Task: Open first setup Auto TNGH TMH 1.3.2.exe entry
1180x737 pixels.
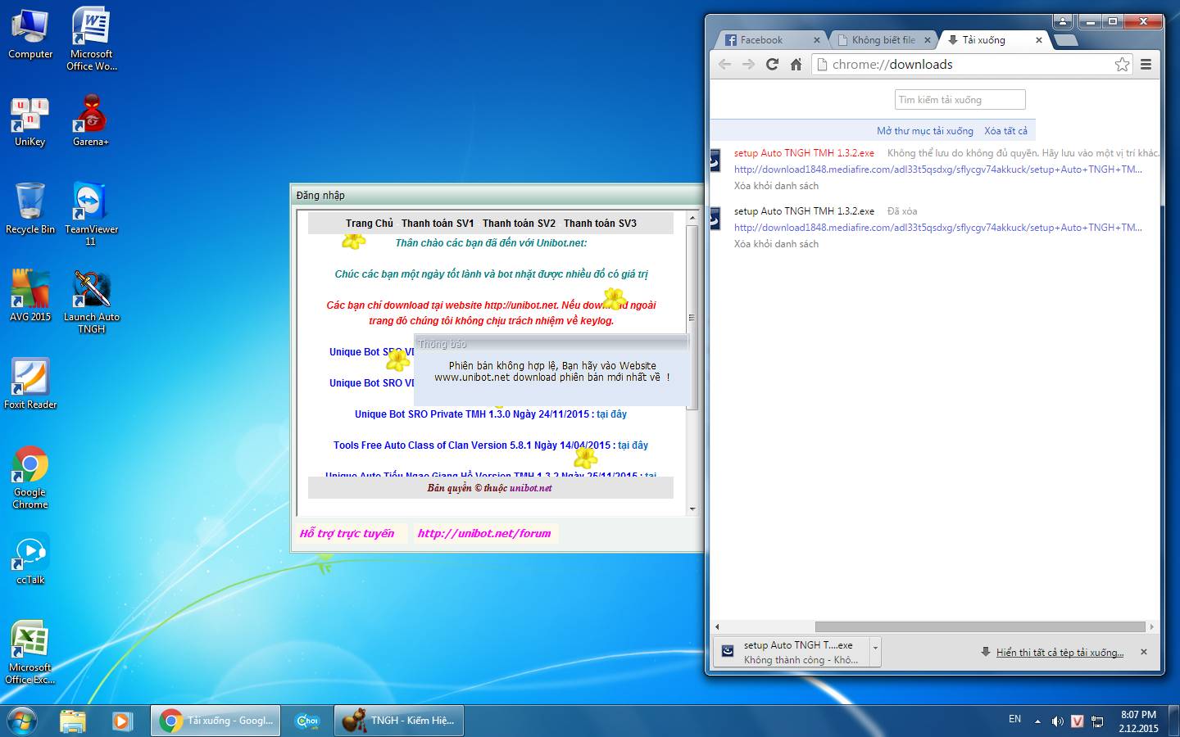Action: 804,153
